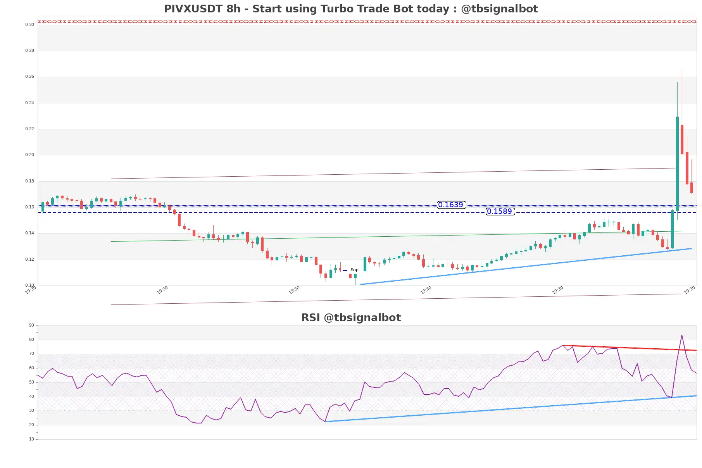Click the 0.20 price axis label
Image resolution: width=702 pixels, height=468 pixels.
[x=30, y=155]
